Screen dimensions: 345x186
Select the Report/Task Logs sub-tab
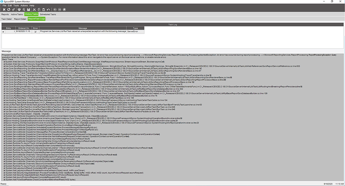[36, 19]
